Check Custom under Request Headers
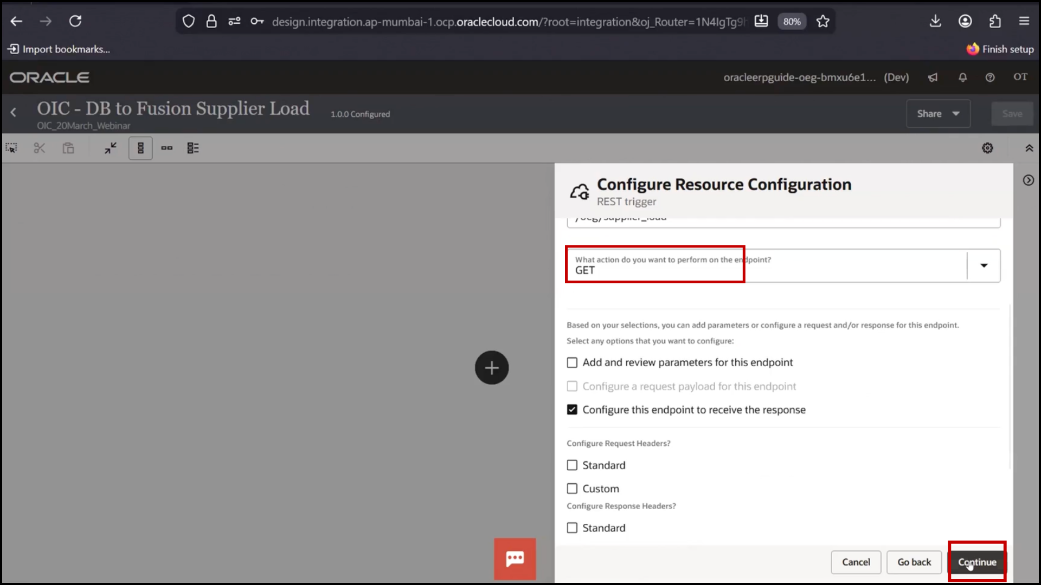The width and height of the screenshot is (1041, 585). coord(572,489)
